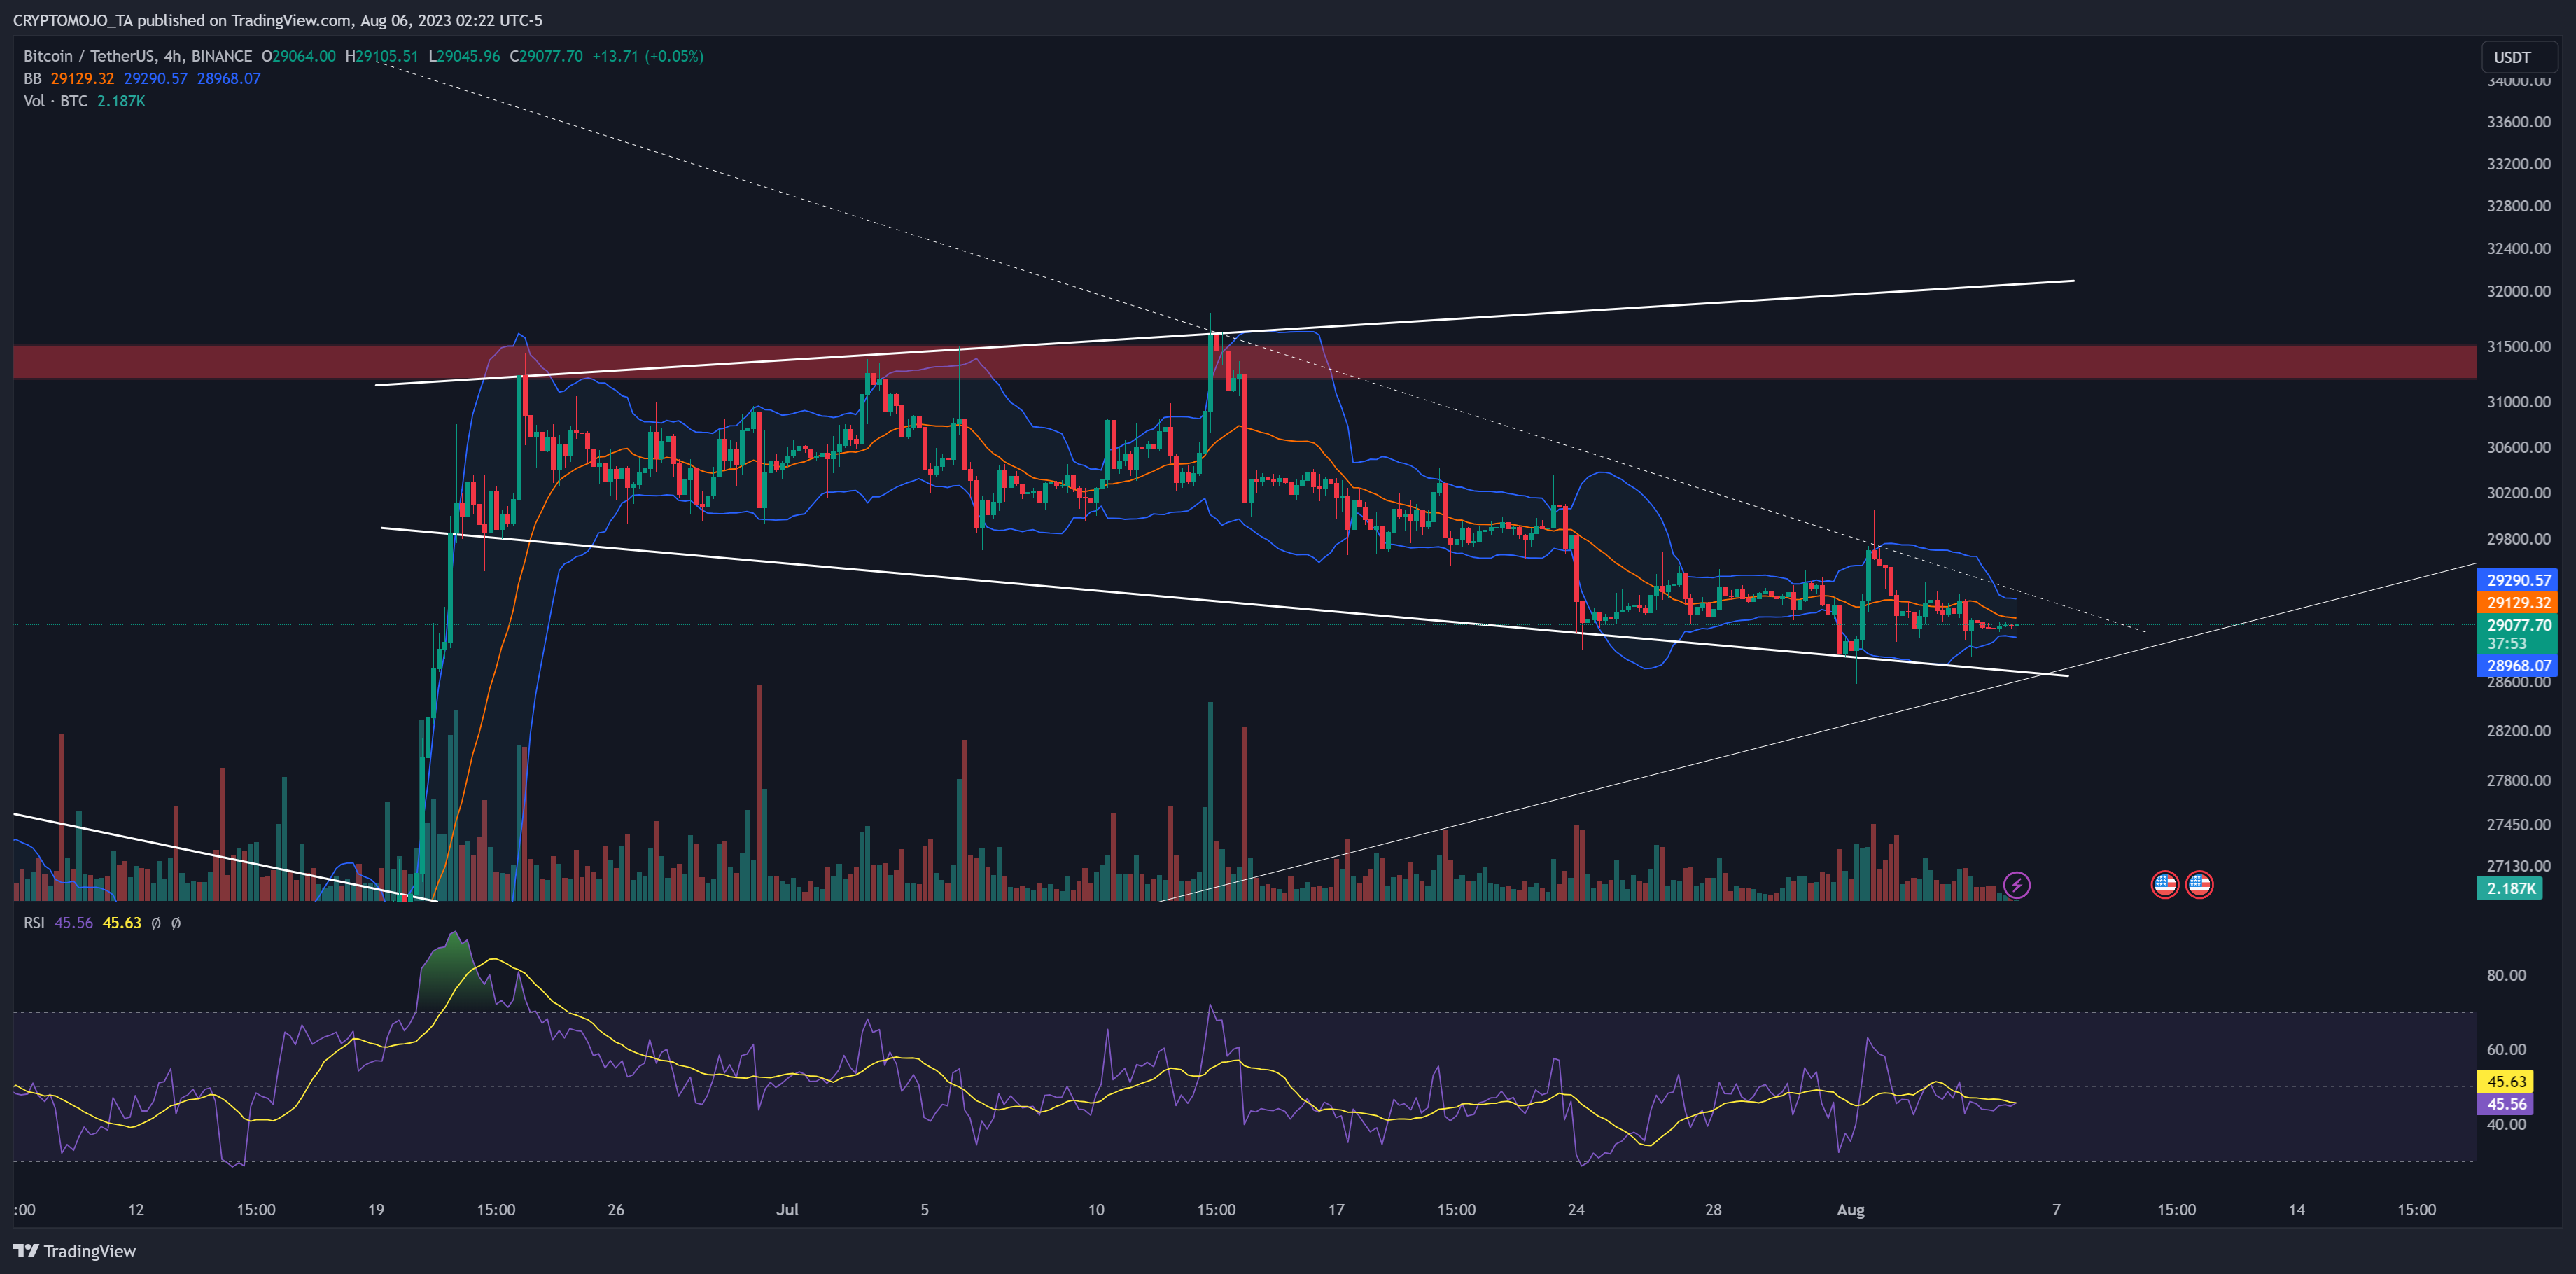Click the 2.187K volume label
The image size is (2576, 1274).
pyautogui.click(x=2510, y=888)
